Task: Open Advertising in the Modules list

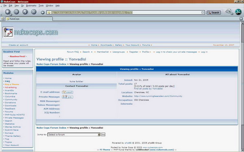Action: pyautogui.click(x=11, y=88)
